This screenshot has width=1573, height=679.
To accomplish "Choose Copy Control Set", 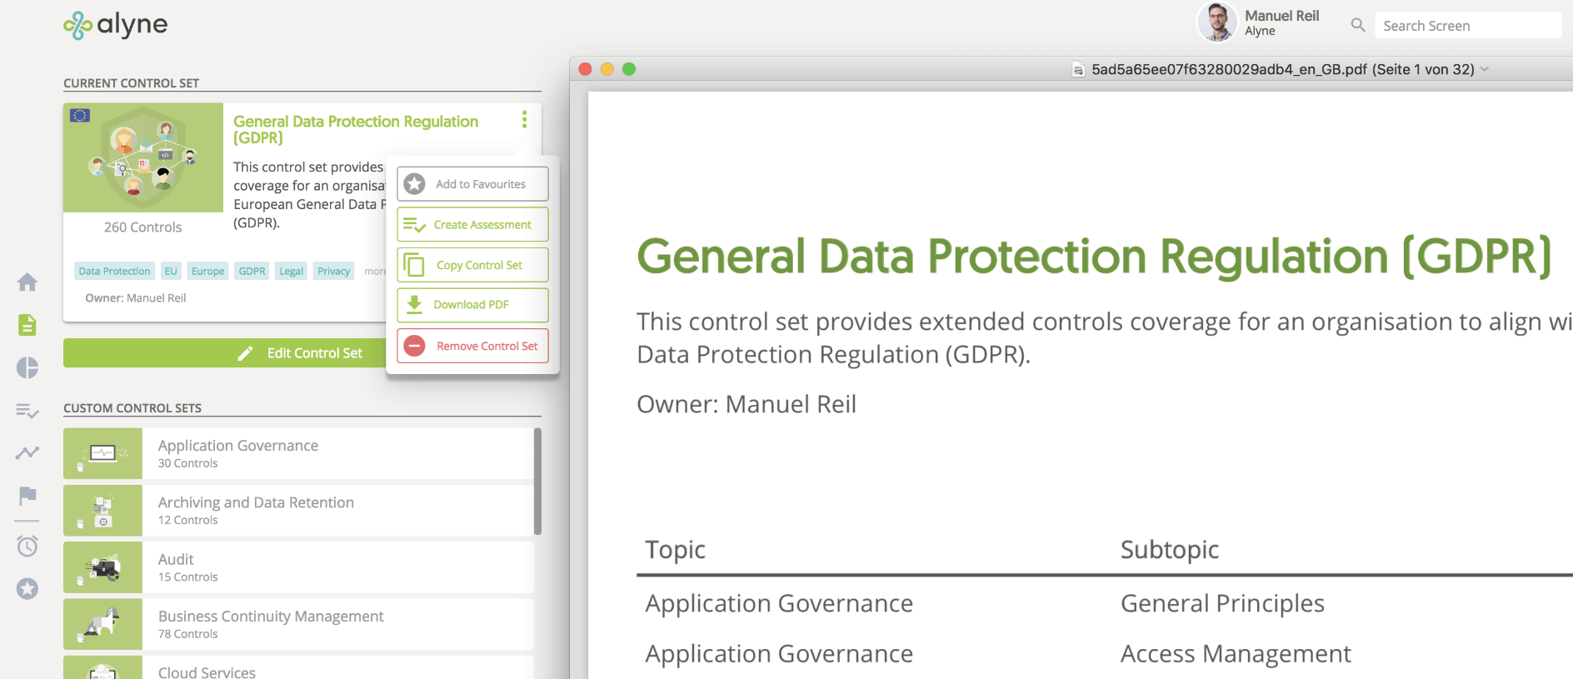I will (x=472, y=265).
